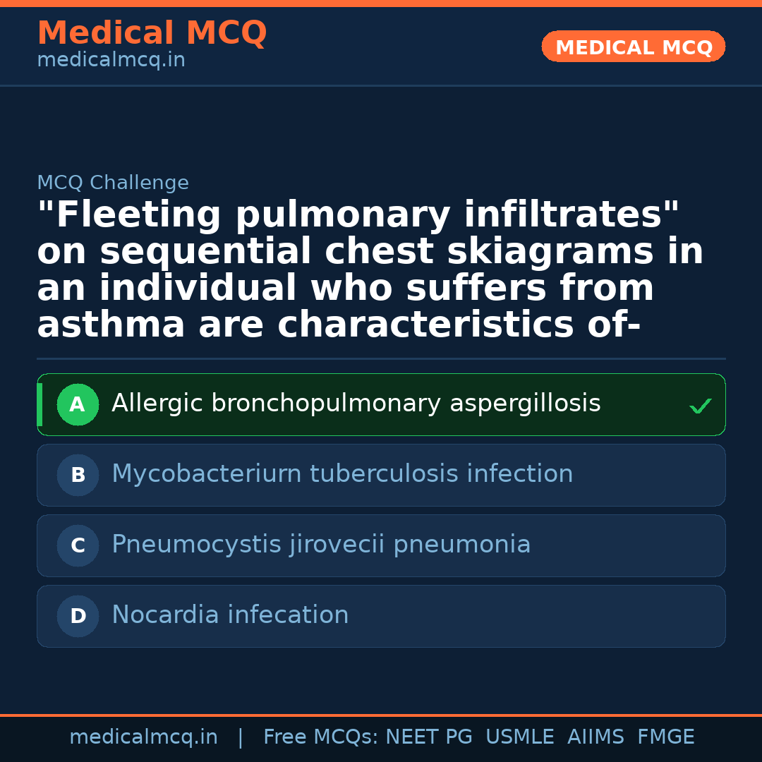Click NEET PG in the footer
The width and height of the screenshot is (762, 762).
[x=429, y=737]
